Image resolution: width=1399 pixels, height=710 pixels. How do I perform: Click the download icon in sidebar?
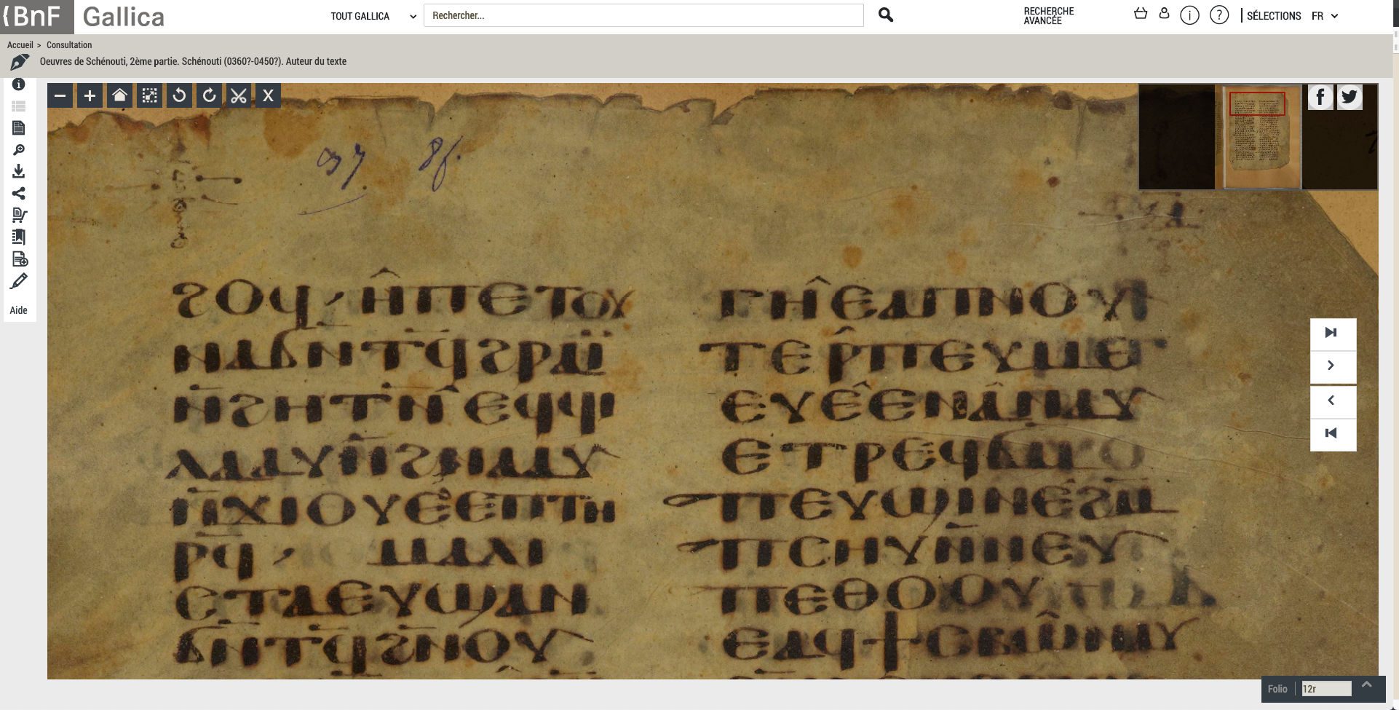pos(19,171)
